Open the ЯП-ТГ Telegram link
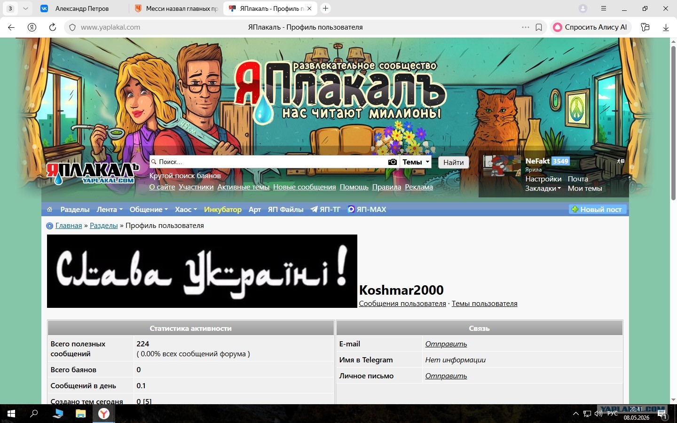 point(325,210)
